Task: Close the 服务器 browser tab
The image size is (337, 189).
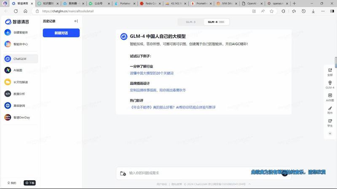Action: pos(83,3)
